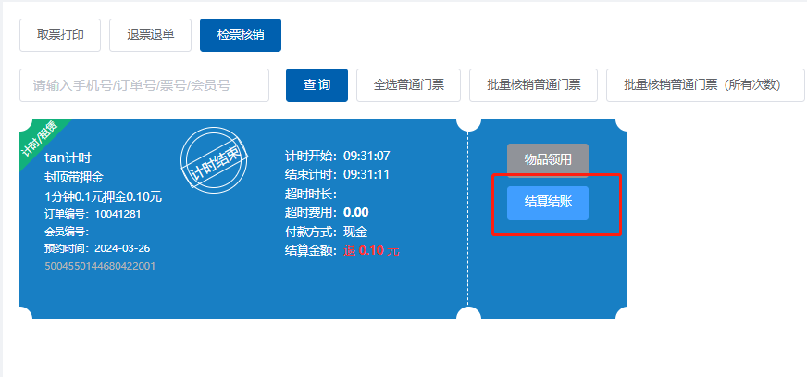
Task: Click the red 退 0.10 元 settlement amount
Action: 372,250
